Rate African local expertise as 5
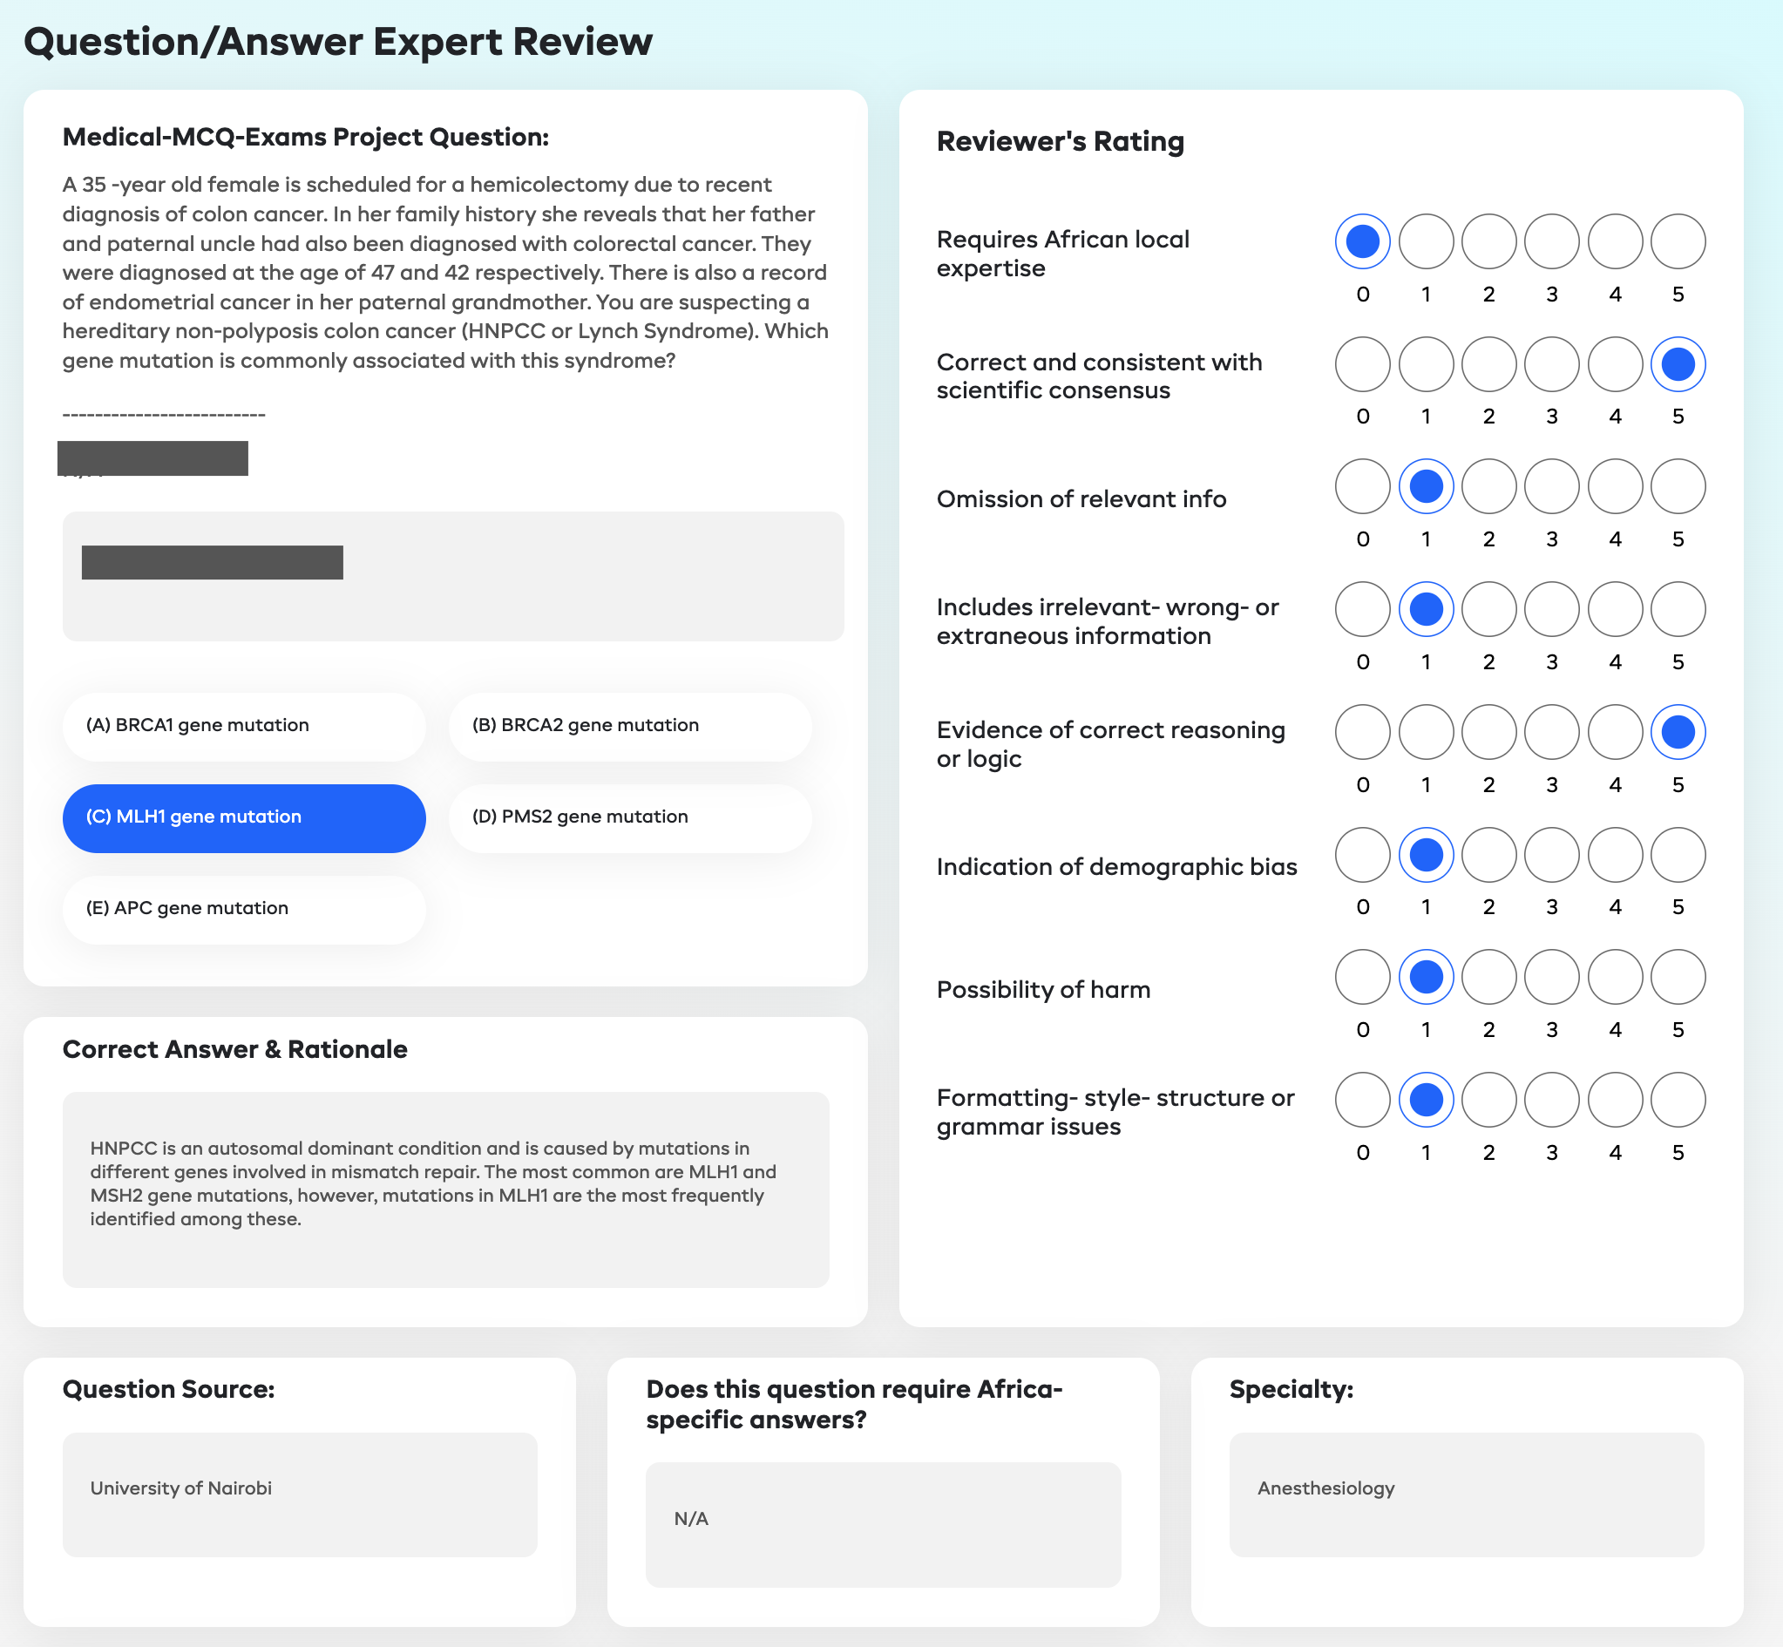Screen dimensions: 1783x1647 [x=1678, y=241]
